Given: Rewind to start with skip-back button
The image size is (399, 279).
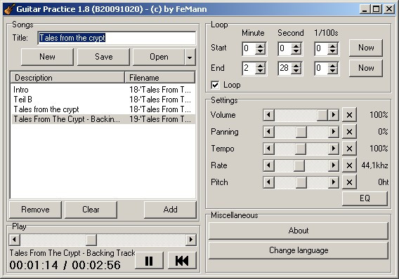Looking at the screenshot, I should [x=182, y=261].
